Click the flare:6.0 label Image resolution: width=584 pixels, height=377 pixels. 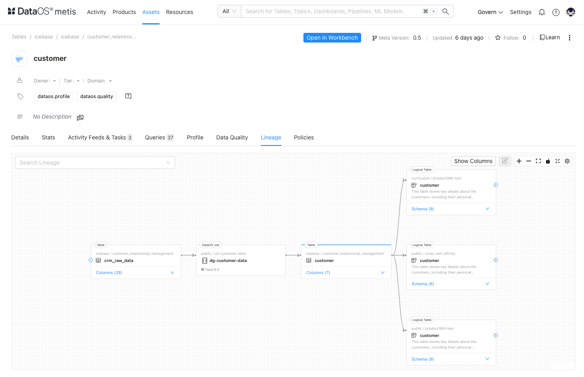coord(210,270)
